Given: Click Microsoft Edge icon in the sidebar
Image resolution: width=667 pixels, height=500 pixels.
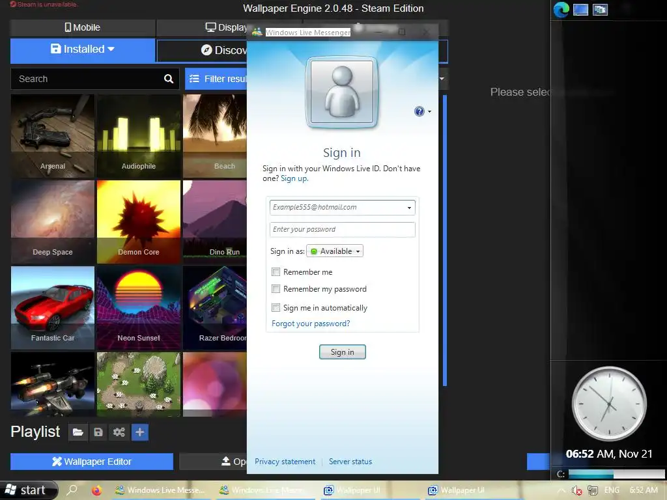Looking at the screenshot, I should pos(561,9).
